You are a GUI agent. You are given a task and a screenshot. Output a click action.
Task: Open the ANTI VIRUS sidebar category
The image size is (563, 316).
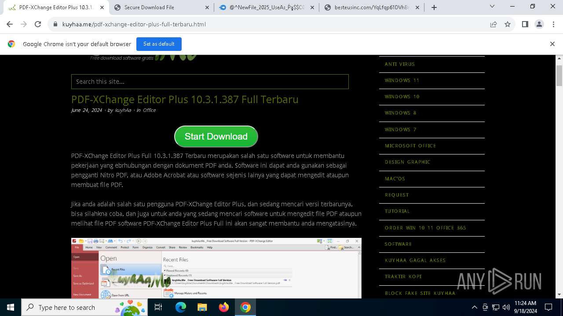(400, 64)
